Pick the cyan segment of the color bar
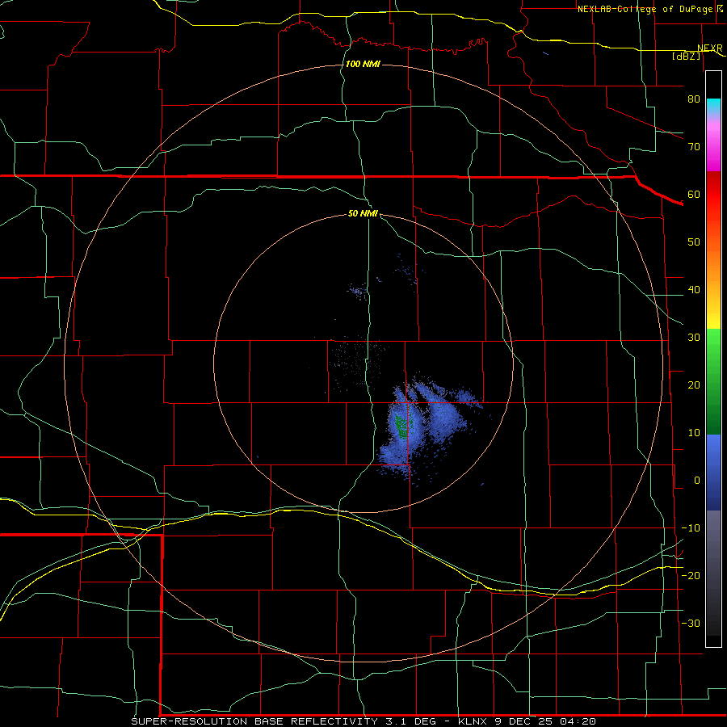The height and width of the screenshot is (727, 727). [x=713, y=106]
